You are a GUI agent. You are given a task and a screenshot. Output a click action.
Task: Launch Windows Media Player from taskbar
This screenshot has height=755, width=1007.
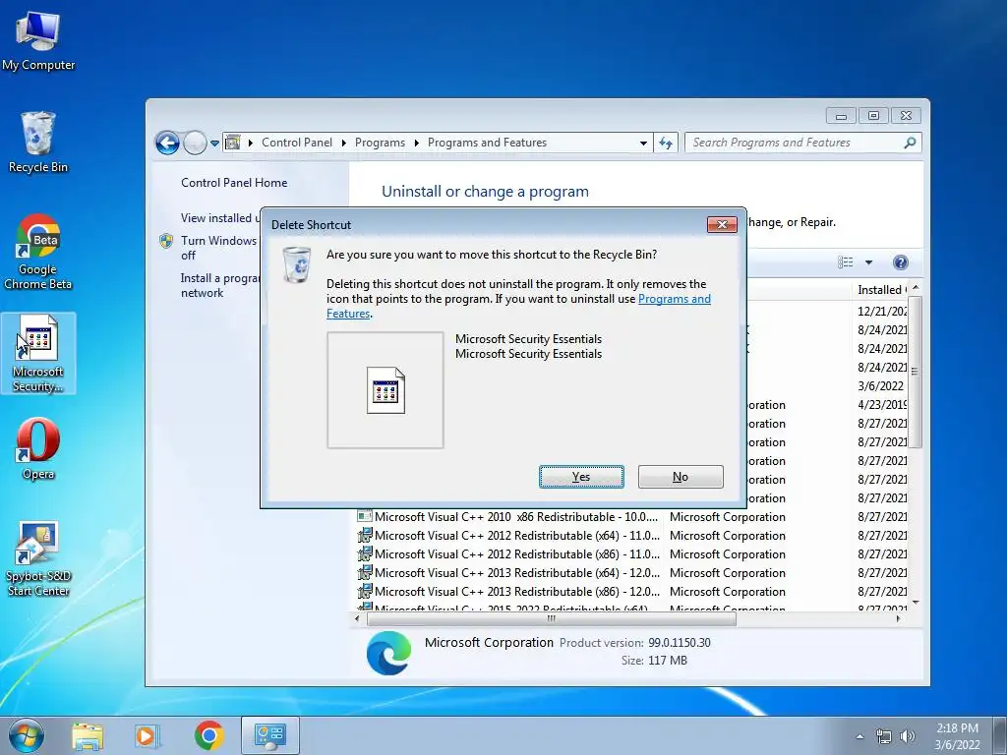coord(148,735)
